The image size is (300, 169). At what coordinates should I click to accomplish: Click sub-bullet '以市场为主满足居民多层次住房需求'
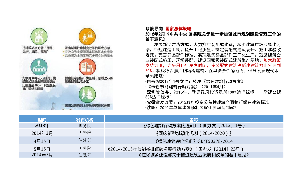(x=88, y=55)
